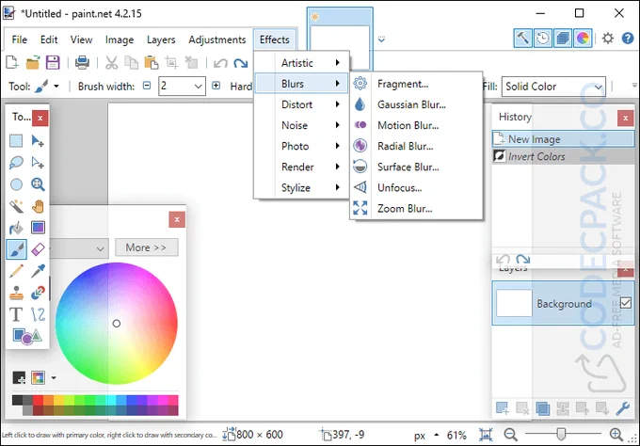Image resolution: width=640 pixels, height=446 pixels.
Task: Click the zoom out magnifier in status bar
Action: click(x=510, y=435)
